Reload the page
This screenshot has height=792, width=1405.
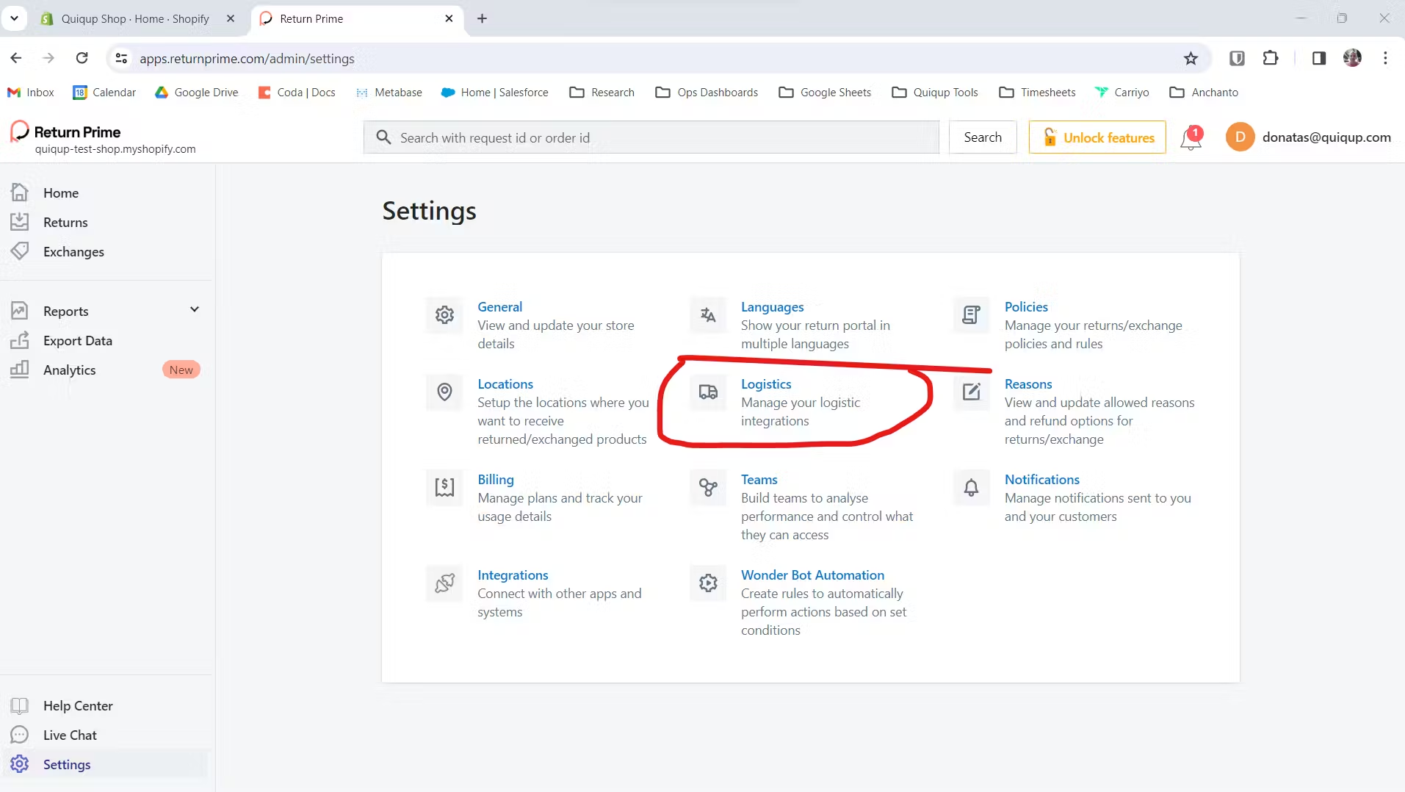(82, 58)
